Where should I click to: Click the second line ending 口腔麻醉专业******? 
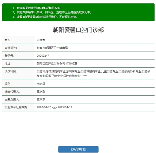62,76
